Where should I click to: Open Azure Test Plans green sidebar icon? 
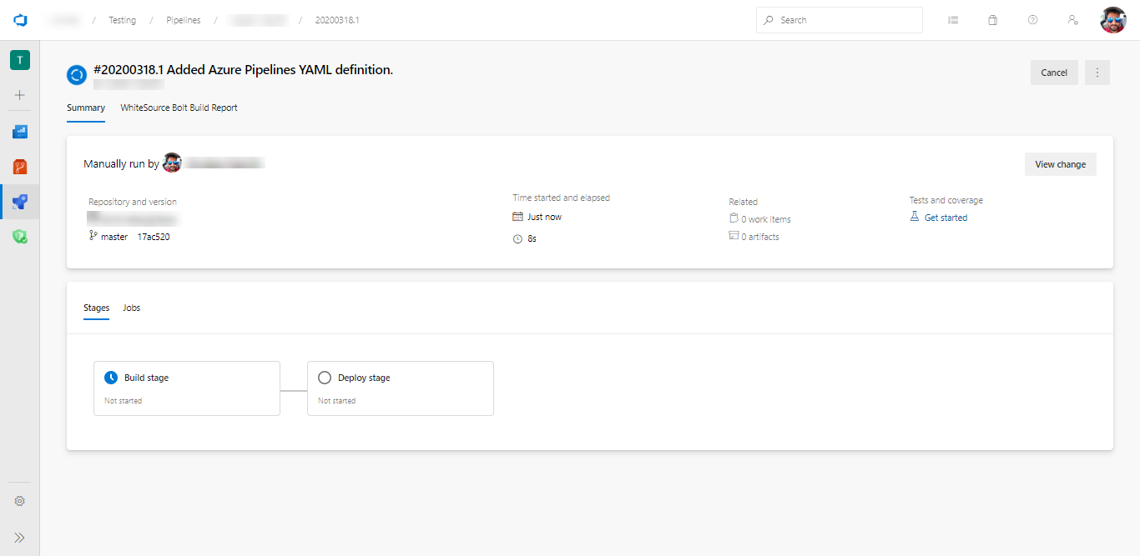pyautogui.click(x=19, y=236)
